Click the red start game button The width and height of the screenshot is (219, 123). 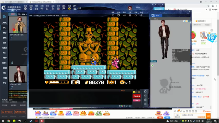point(137,96)
